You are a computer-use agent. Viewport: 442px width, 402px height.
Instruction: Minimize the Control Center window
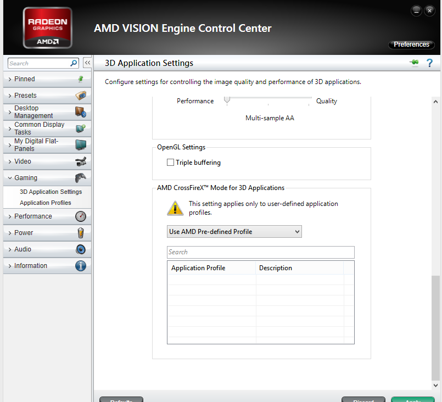[416, 11]
